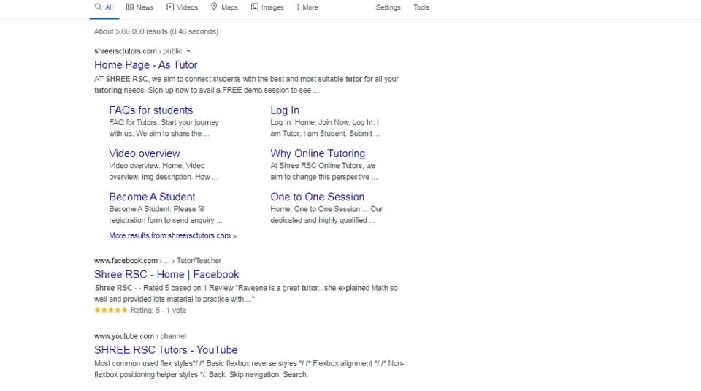Click More results from shreersctutors.com

click(172, 235)
